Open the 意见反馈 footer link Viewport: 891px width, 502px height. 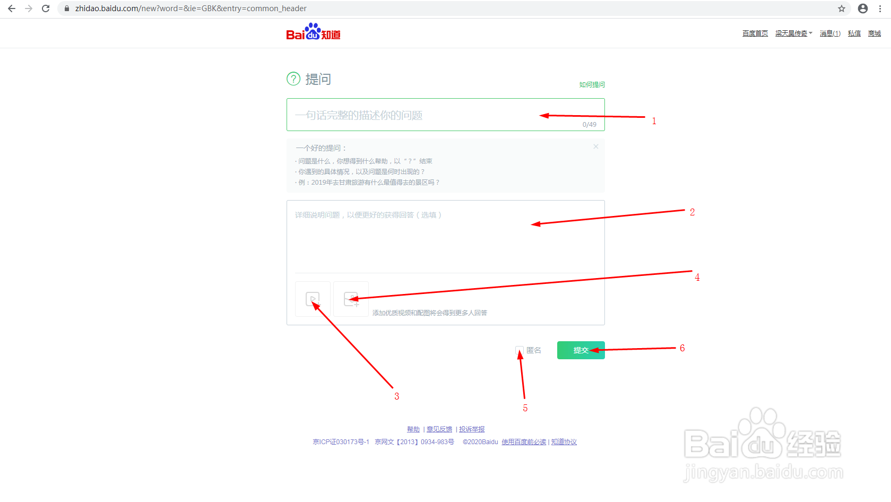(439, 429)
